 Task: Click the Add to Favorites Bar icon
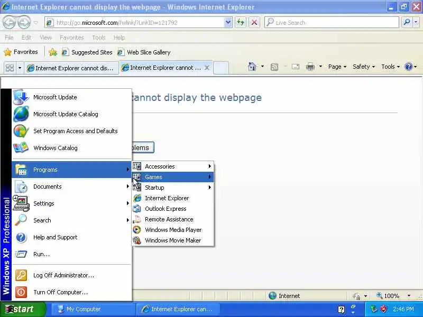pyautogui.click(x=53, y=52)
